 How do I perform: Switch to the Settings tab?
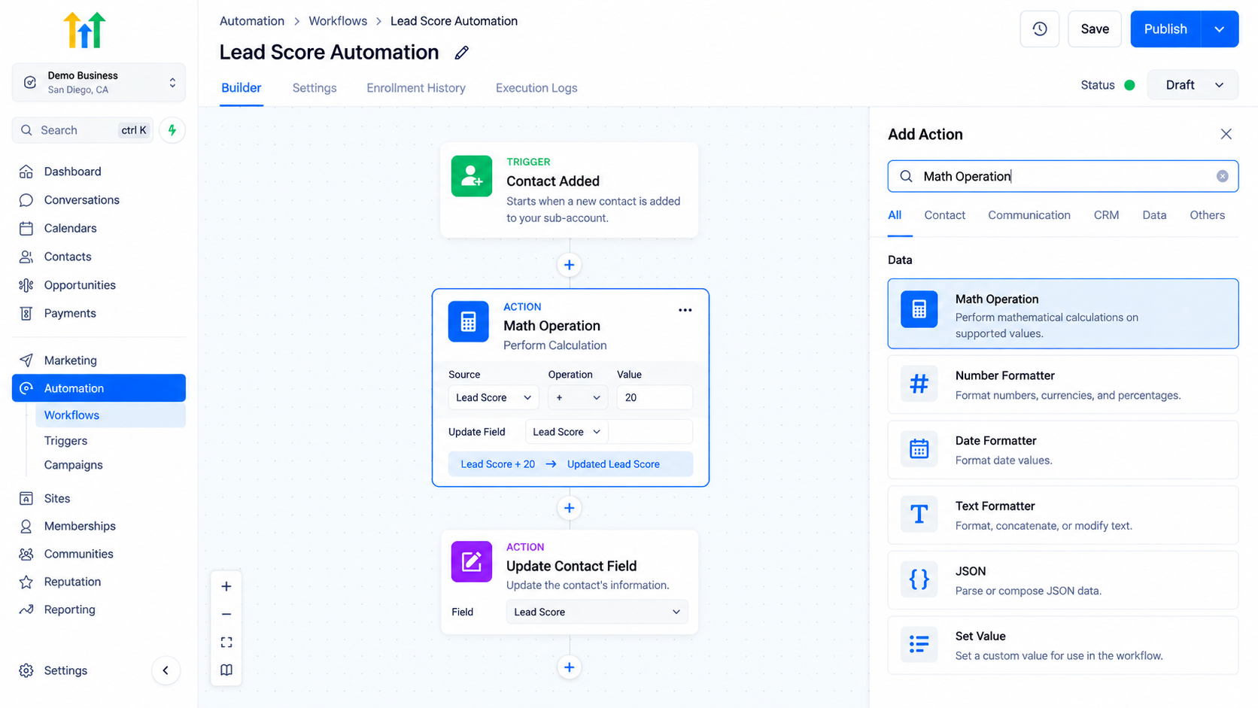[314, 88]
